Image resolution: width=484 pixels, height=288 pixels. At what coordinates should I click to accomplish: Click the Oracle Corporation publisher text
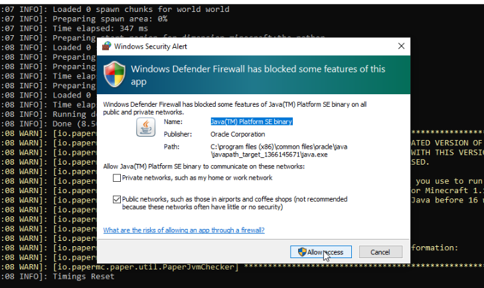point(238,134)
